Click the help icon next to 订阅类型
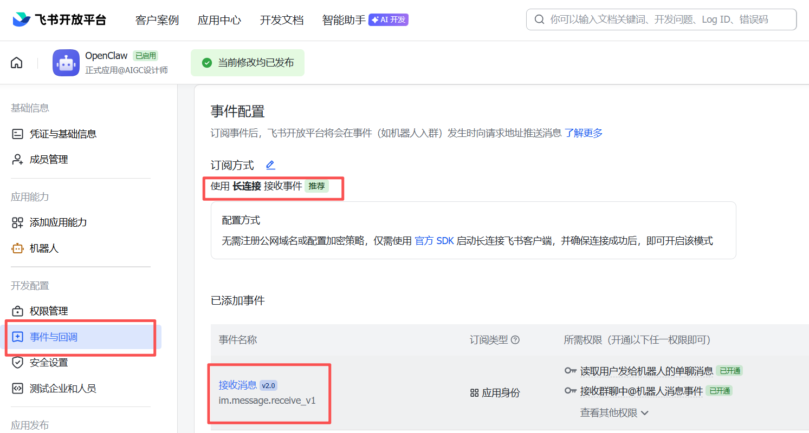 point(515,340)
